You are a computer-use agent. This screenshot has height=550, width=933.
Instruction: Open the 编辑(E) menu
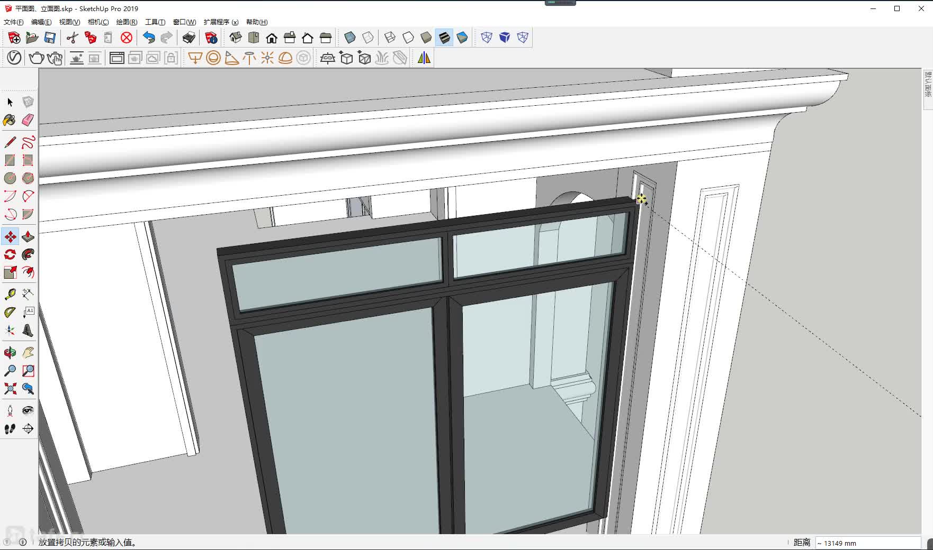pyautogui.click(x=41, y=22)
